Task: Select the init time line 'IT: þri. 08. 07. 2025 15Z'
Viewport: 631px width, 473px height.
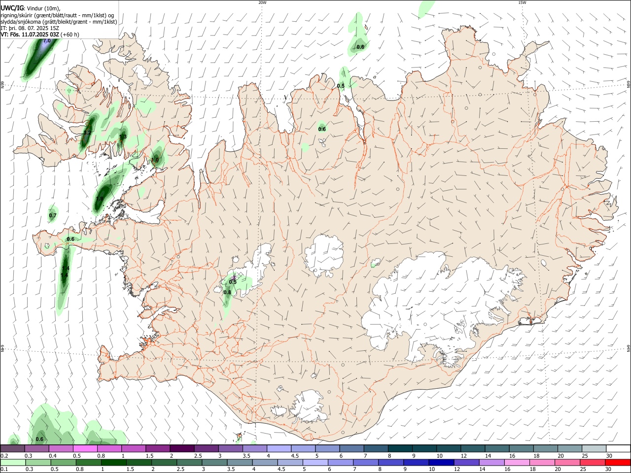Action: pos(30,28)
